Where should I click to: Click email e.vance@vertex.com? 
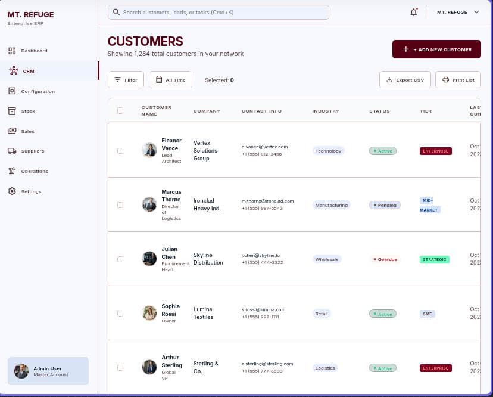coord(264,147)
